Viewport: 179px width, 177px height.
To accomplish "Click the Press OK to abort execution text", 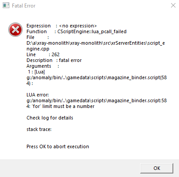I will (x=58, y=146).
